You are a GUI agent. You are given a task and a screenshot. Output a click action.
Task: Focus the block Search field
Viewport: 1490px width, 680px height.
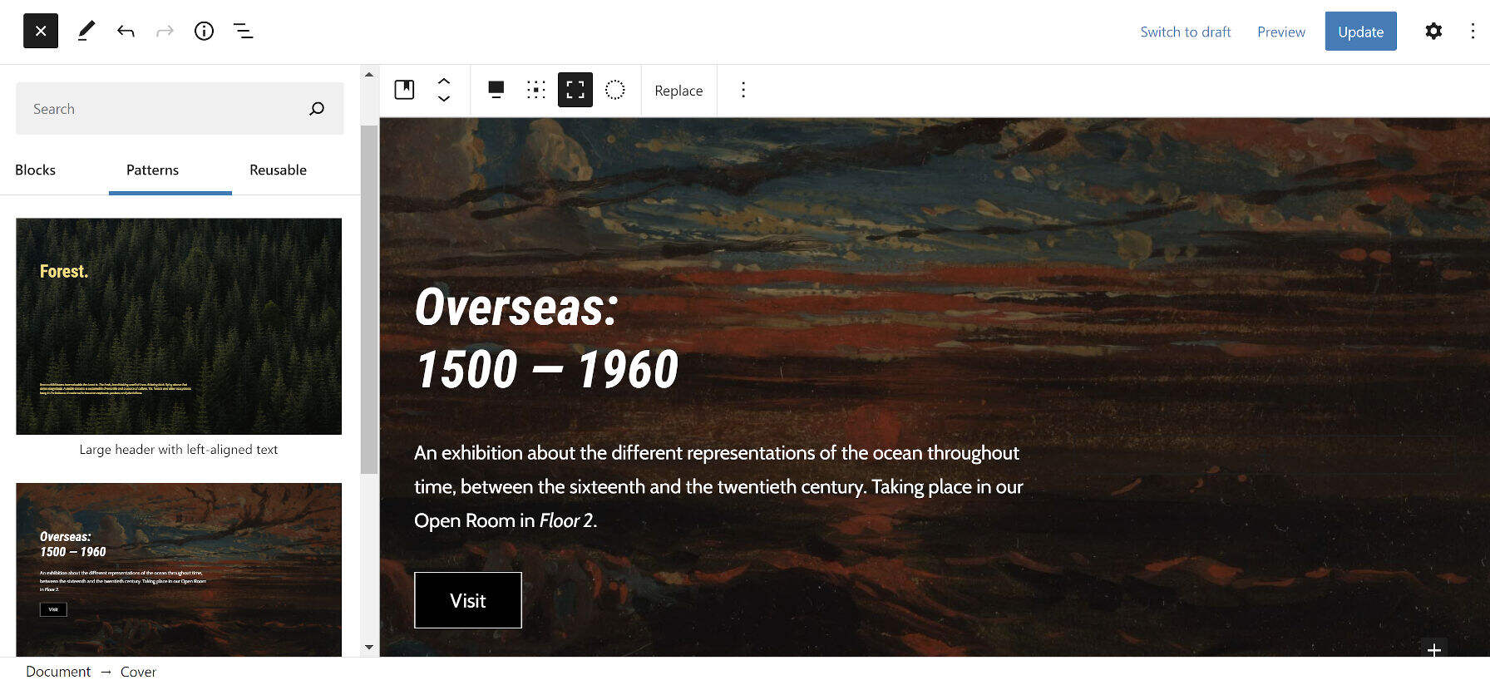coord(167,109)
